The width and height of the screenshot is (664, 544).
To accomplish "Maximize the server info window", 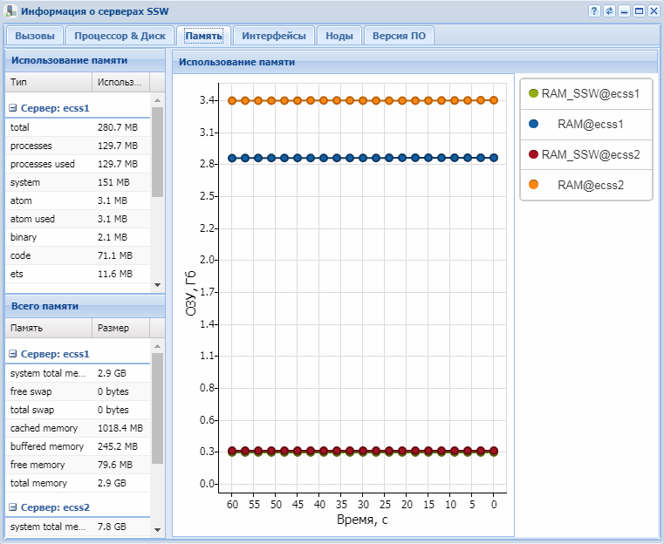I will [639, 11].
